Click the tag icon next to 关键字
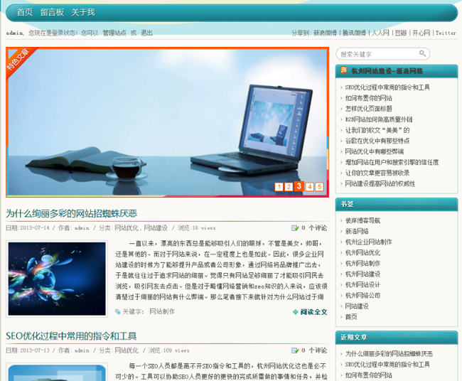The image size is (462, 381). [118, 311]
